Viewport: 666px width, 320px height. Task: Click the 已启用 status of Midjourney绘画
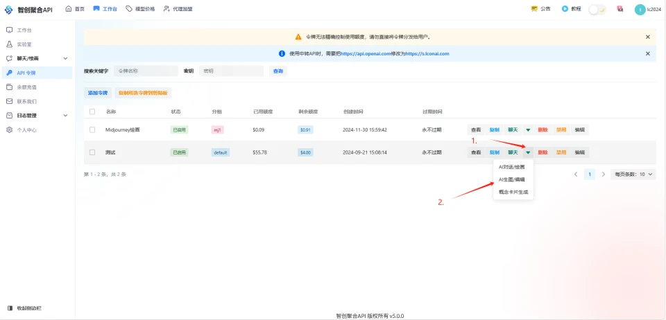(179, 130)
